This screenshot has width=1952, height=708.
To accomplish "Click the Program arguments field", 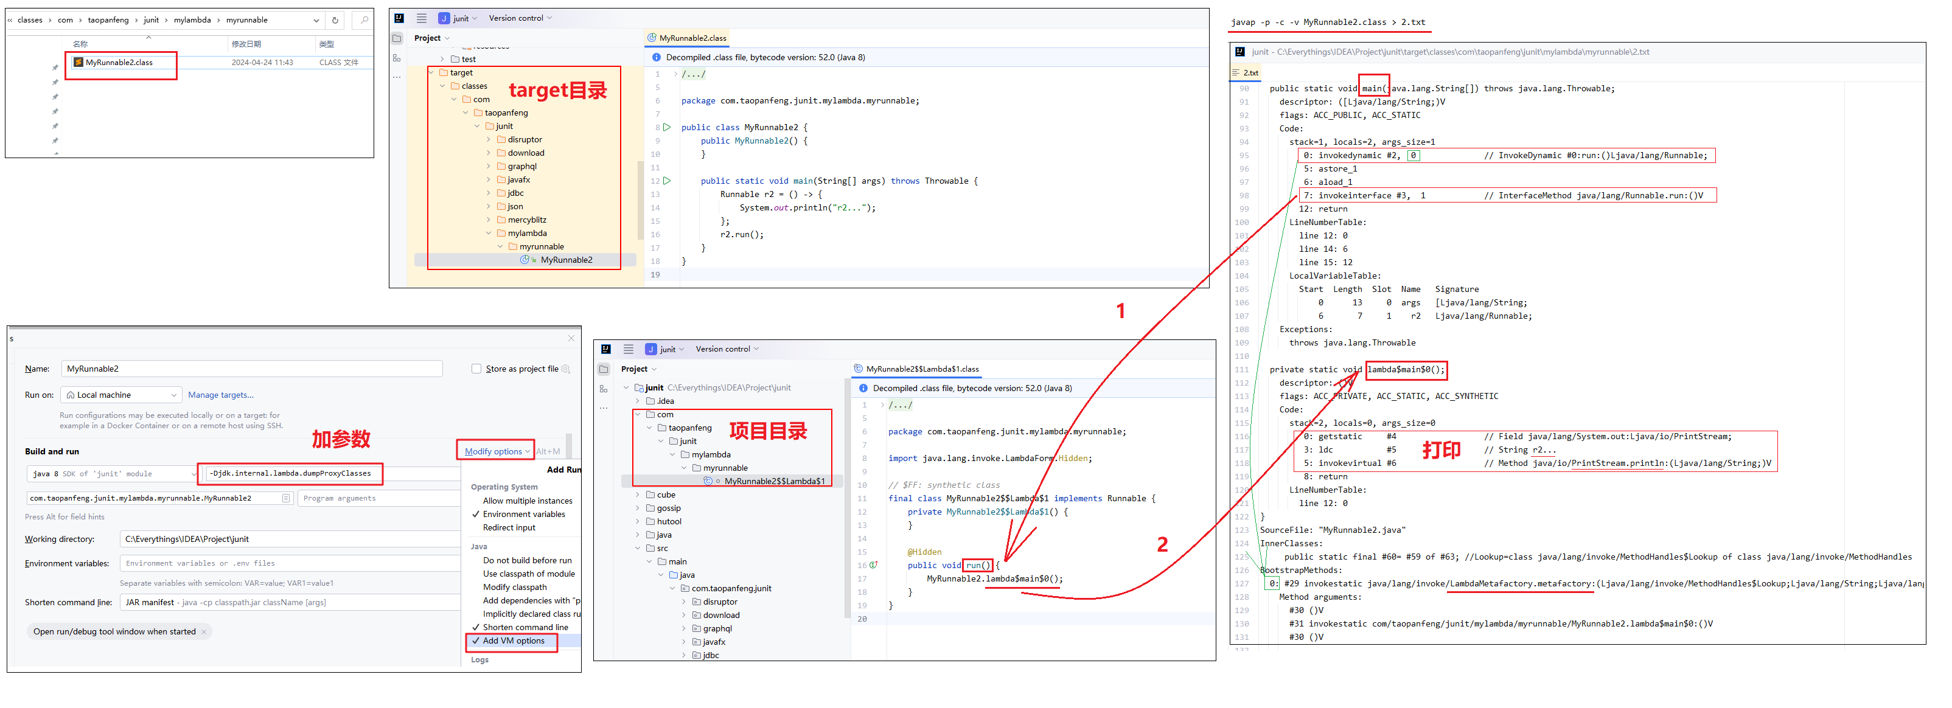I will pyautogui.click(x=379, y=498).
